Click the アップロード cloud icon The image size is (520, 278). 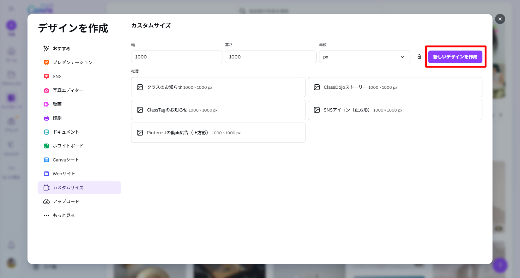46,202
